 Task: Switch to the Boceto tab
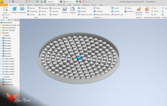(22, 5)
